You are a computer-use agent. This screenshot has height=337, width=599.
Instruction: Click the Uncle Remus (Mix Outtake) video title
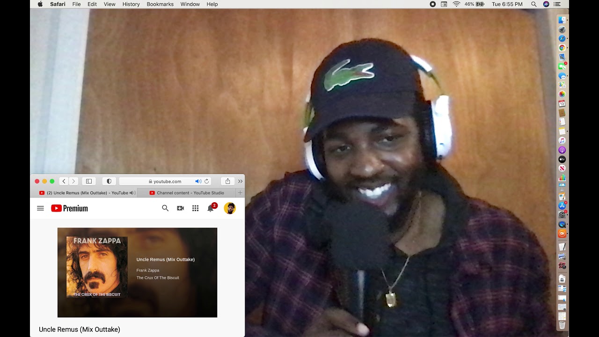click(80, 330)
